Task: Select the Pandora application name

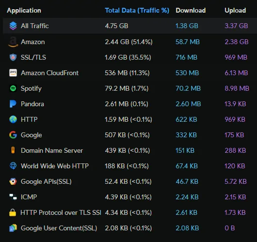Action: tap(32, 104)
